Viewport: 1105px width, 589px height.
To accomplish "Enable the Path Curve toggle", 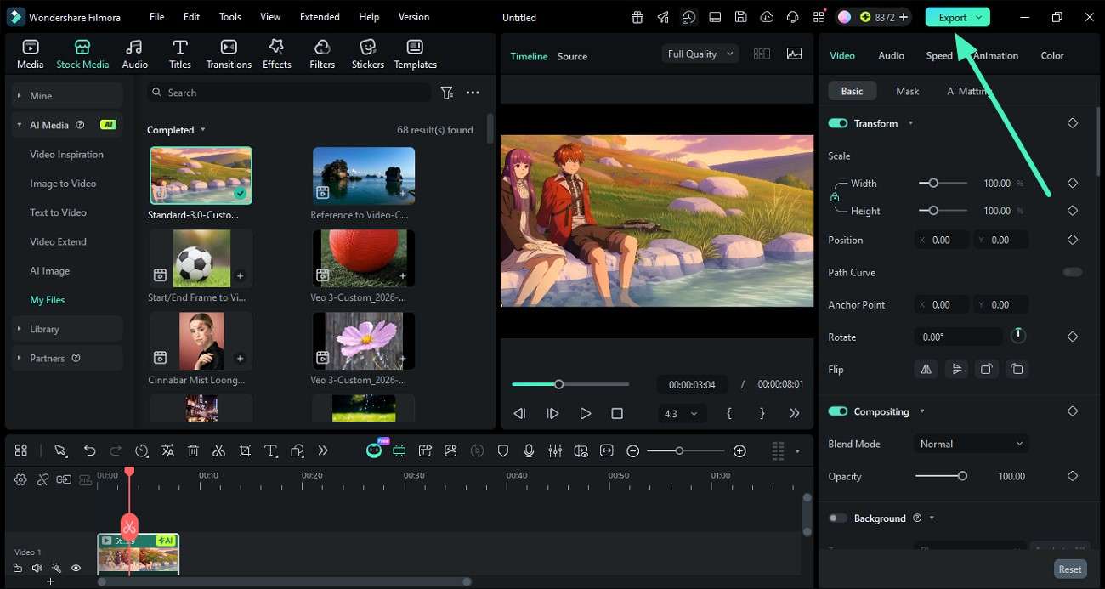I will click(1072, 272).
